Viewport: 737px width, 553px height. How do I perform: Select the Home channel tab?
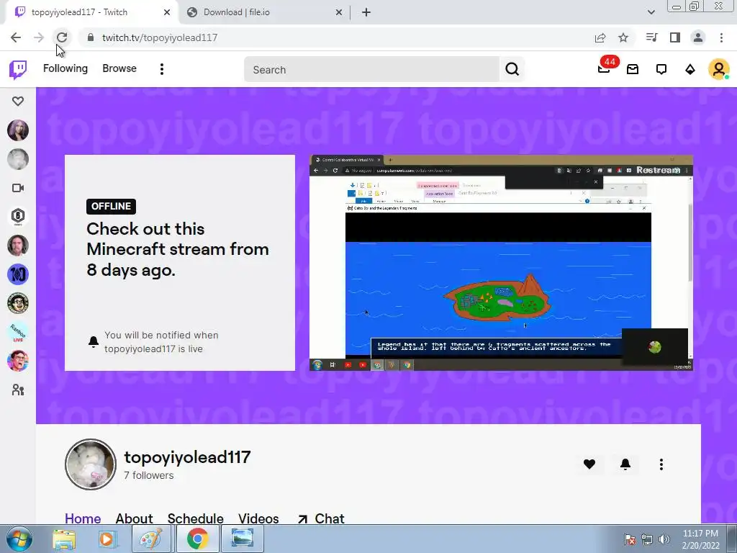tap(83, 518)
